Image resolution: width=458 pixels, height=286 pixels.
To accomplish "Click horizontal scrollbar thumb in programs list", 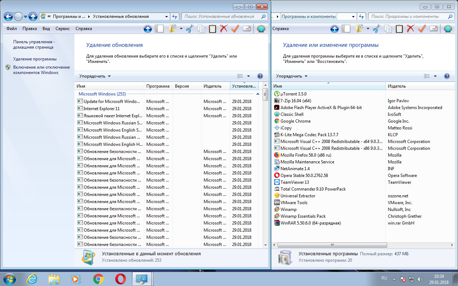I will click(x=332, y=245).
